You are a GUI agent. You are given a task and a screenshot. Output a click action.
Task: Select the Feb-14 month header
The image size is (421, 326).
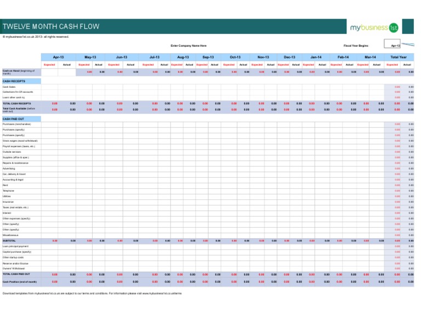tap(343, 57)
